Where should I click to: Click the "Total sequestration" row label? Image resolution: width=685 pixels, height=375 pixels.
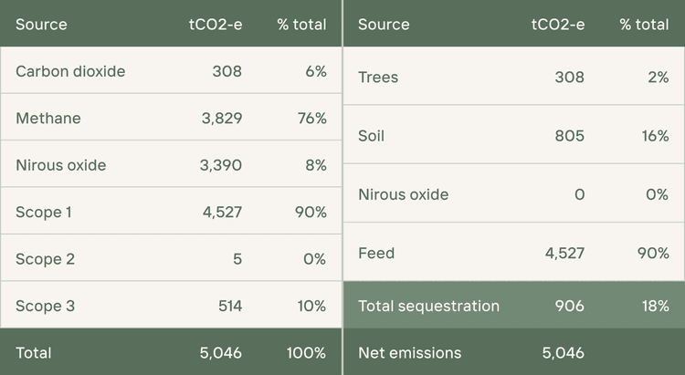tap(428, 306)
